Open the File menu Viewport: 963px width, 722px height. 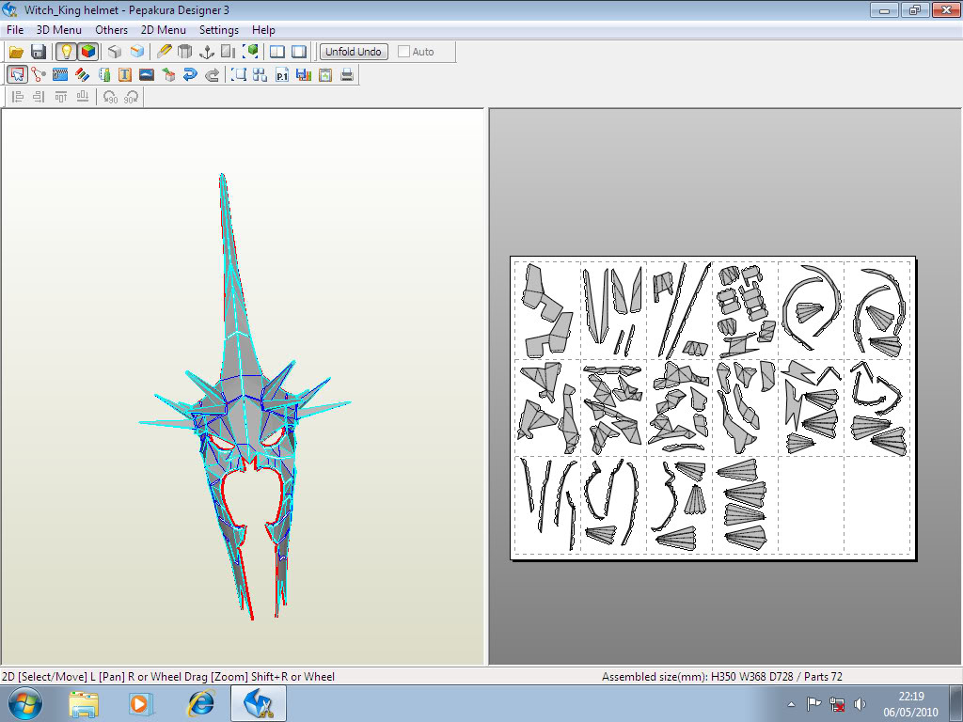pos(15,30)
